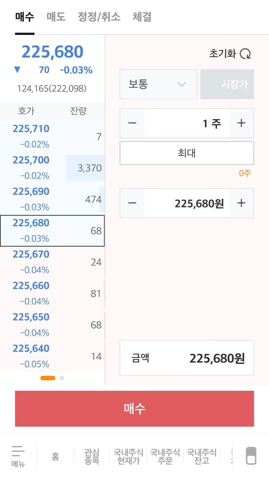Tap the reset (초기화) refresh icon
Image resolution: width=269 pixels, height=478 pixels.
tap(245, 54)
